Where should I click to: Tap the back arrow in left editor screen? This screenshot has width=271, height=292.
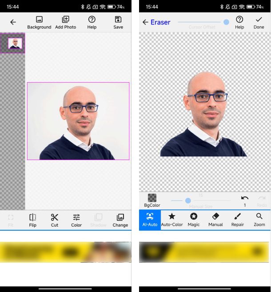point(13,22)
